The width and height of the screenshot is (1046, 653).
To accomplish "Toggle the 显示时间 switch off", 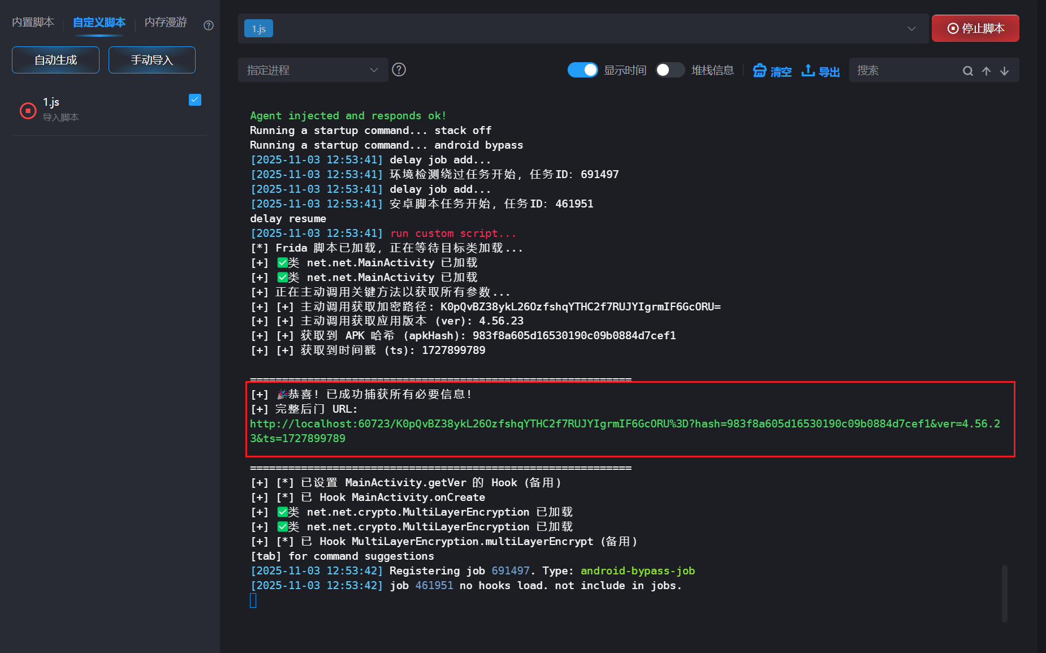I will (582, 70).
